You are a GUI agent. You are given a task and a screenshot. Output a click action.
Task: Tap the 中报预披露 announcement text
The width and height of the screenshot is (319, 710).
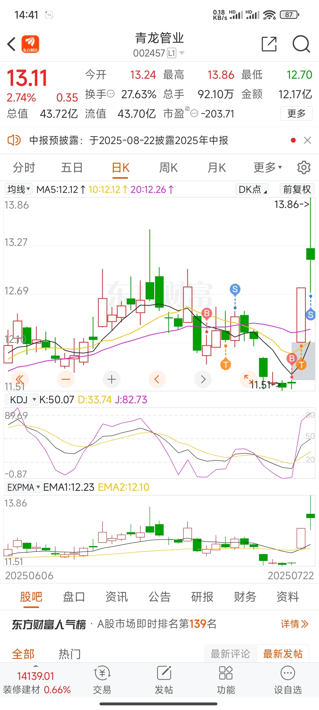pyautogui.click(x=129, y=140)
